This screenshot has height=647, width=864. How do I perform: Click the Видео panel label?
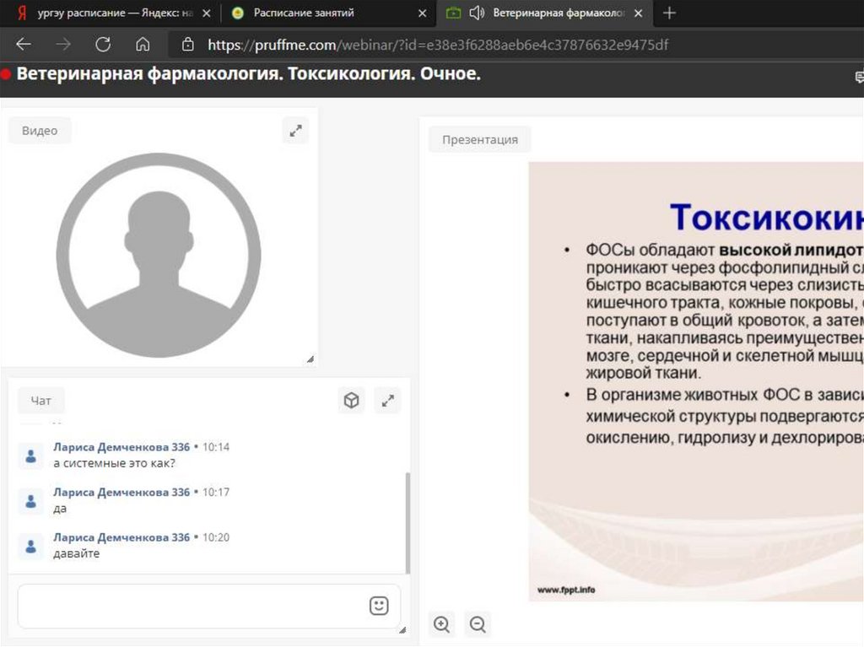pos(40,131)
